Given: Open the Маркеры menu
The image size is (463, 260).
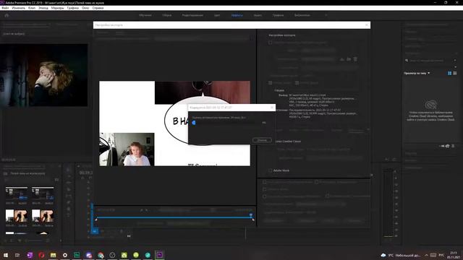Looking at the screenshot, I should pyautogui.click(x=58, y=8).
